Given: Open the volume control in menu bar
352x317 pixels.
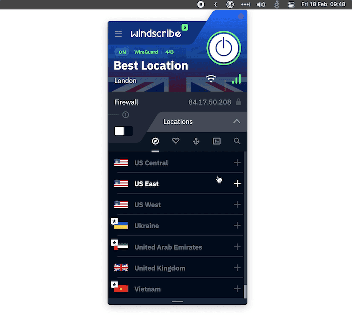Looking at the screenshot, I should (x=260, y=4).
